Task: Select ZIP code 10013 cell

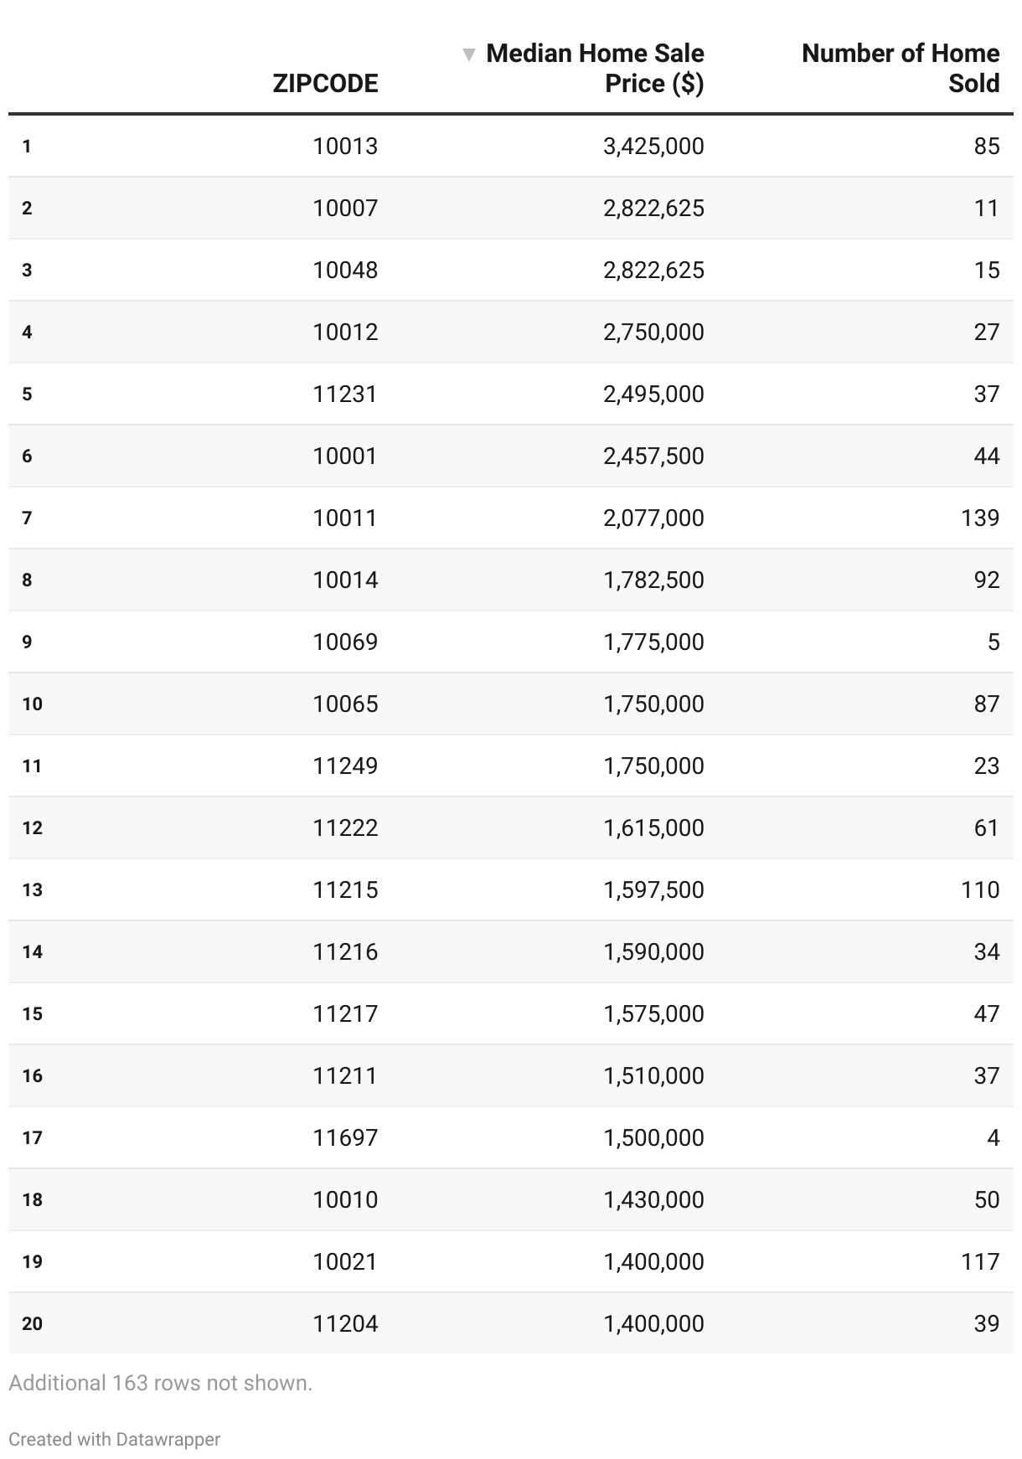Action: 345,147
